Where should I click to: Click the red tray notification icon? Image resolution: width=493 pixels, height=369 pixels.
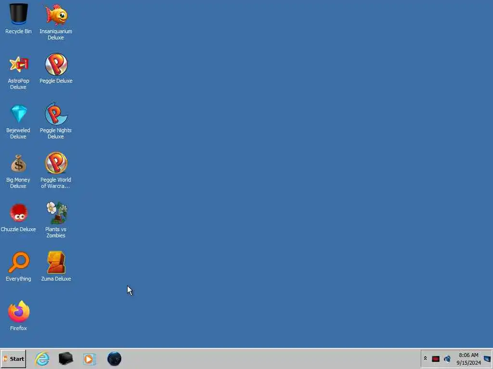(x=435, y=359)
